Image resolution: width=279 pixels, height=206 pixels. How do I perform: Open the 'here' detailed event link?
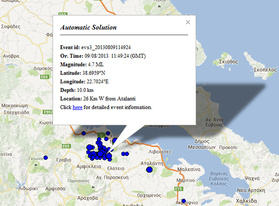[x=77, y=107]
